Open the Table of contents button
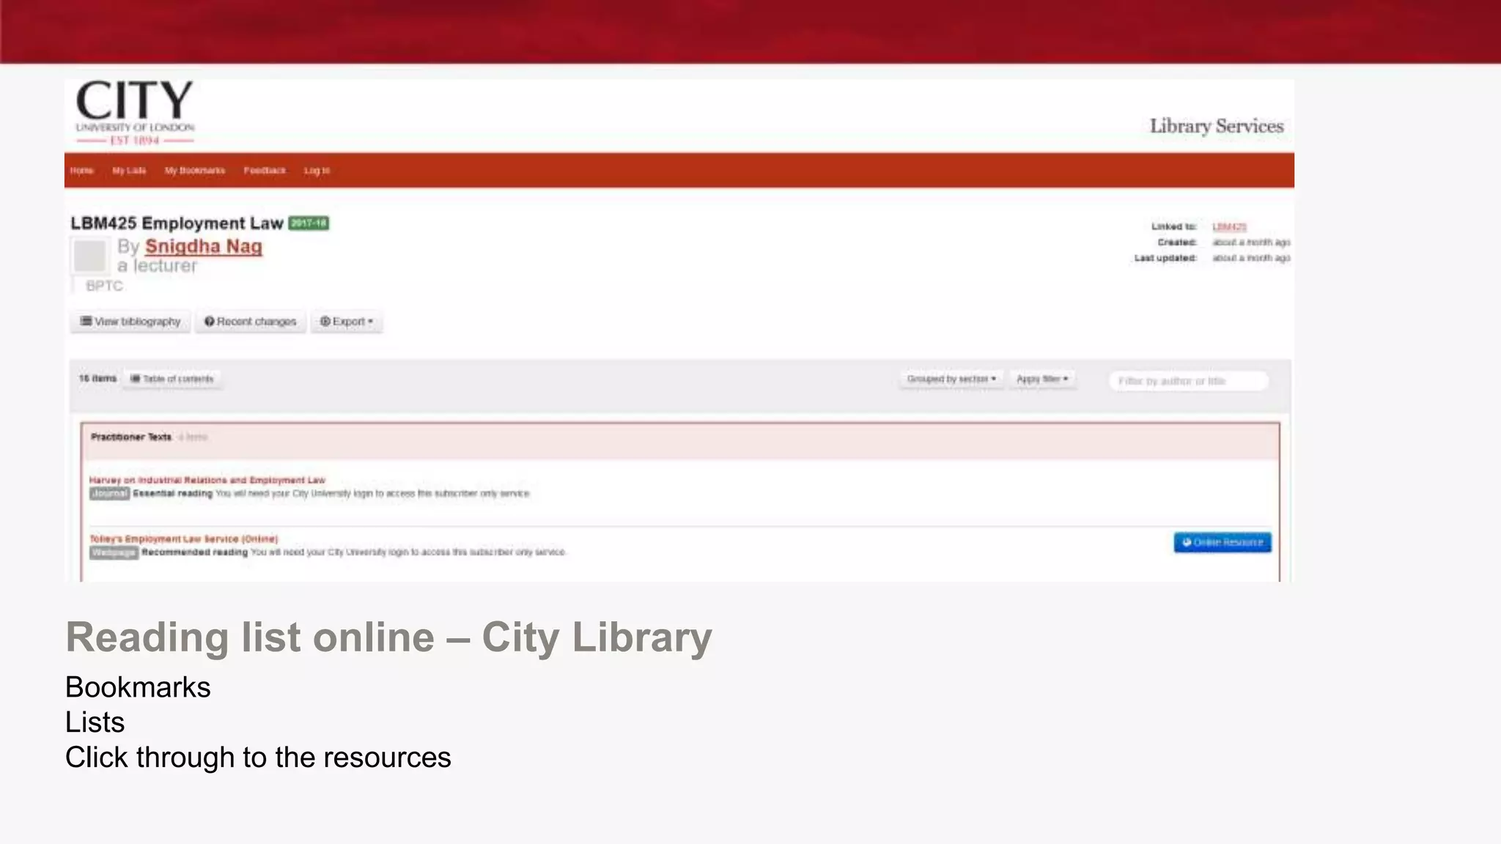The image size is (1501, 844). pyautogui.click(x=172, y=379)
